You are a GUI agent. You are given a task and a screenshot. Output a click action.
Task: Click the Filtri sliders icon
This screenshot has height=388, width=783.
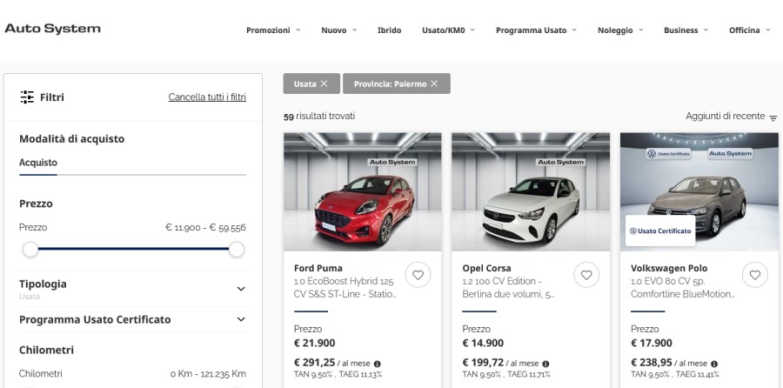click(27, 97)
